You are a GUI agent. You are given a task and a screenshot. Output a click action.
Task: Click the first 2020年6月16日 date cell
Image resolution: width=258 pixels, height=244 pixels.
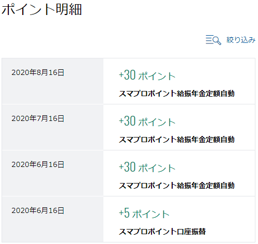point(53,173)
